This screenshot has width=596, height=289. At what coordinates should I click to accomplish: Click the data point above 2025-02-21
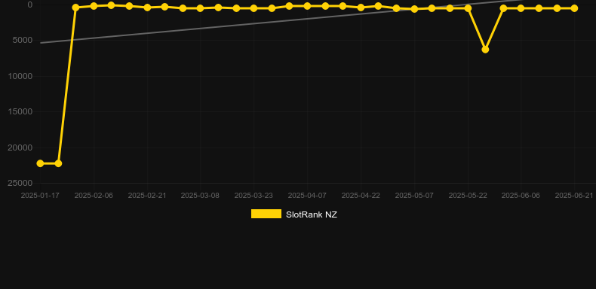coord(147,8)
